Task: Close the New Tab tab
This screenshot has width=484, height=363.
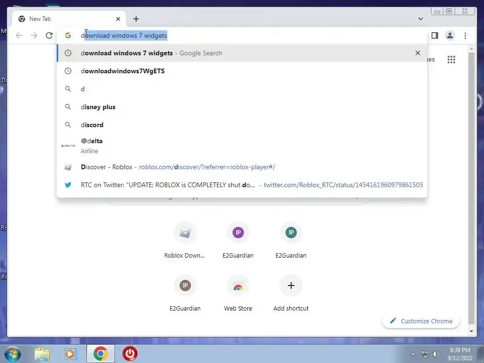Action: pos(118,19)
